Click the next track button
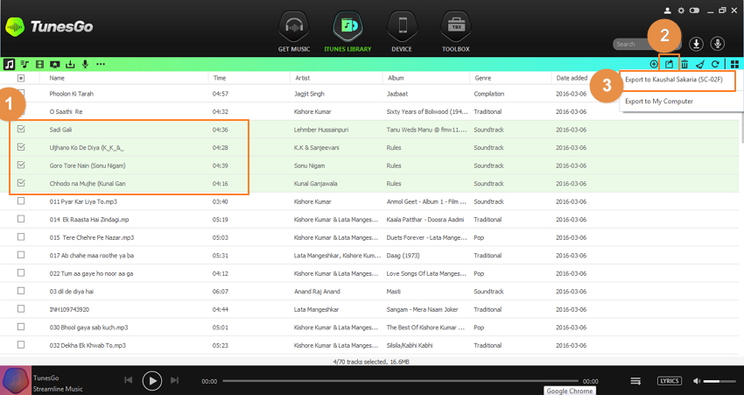This screenshot has height=395, width=744. [174, 380]
